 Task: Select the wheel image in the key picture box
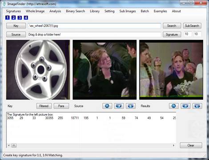pos(38,70)
